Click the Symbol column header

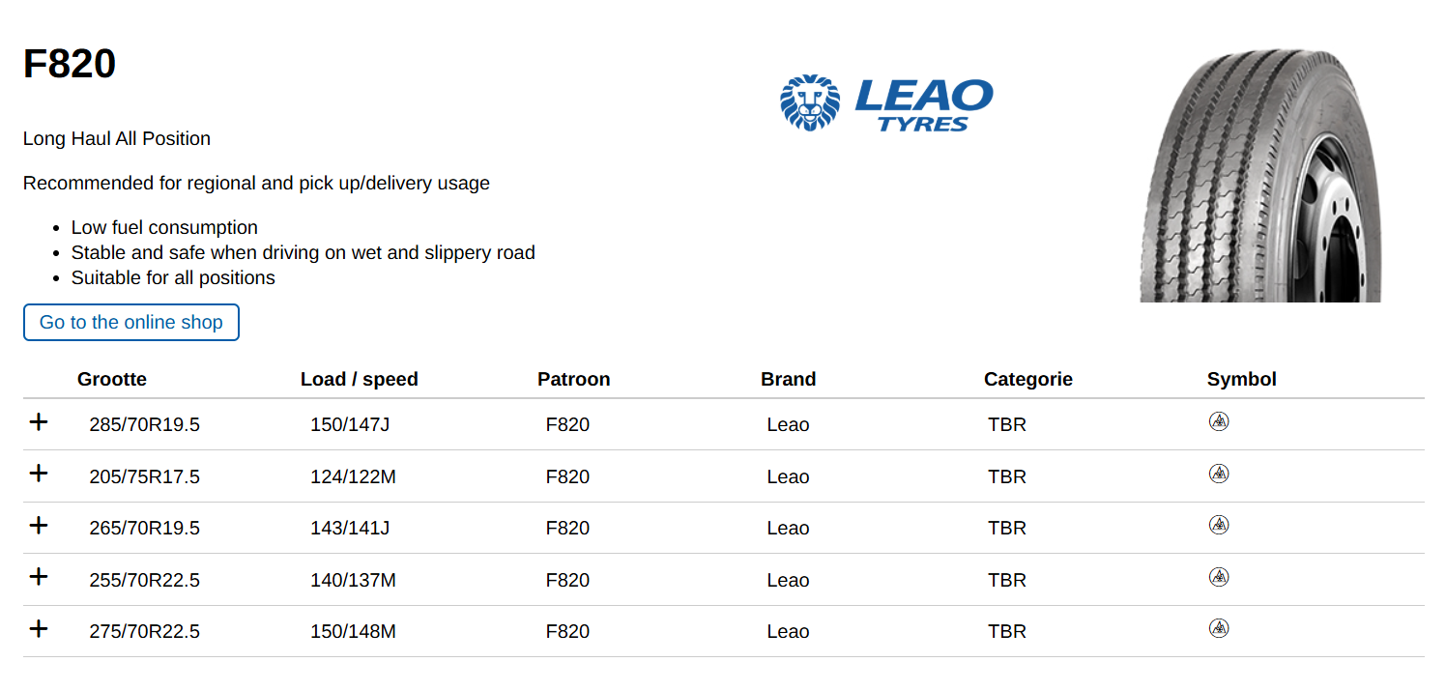click(1242, 380)
